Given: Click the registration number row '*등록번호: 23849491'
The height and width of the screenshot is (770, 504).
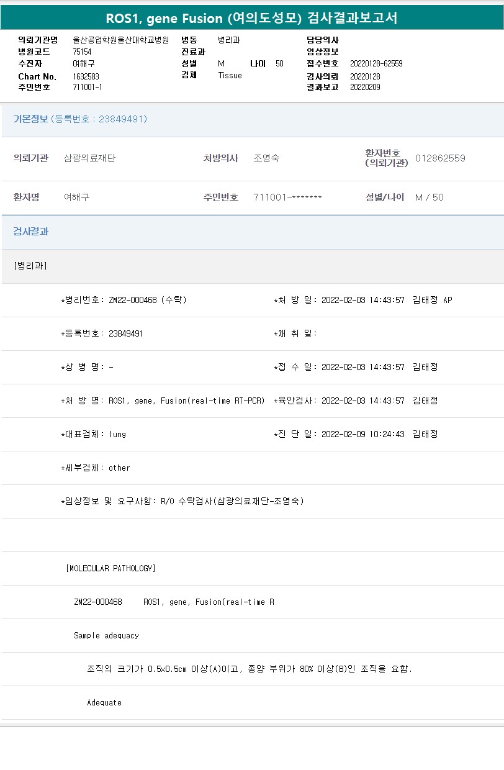Looking at the screenshot, I should (102, 333).
